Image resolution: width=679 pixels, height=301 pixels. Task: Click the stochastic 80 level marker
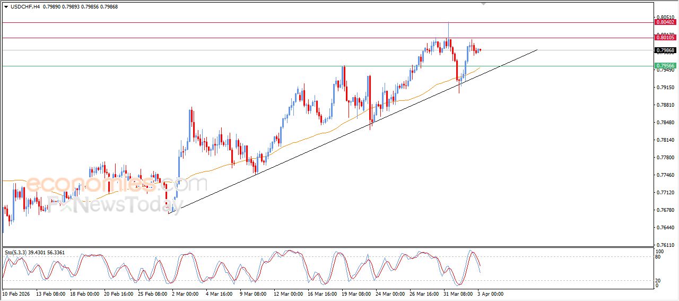[x=659, y=257]
